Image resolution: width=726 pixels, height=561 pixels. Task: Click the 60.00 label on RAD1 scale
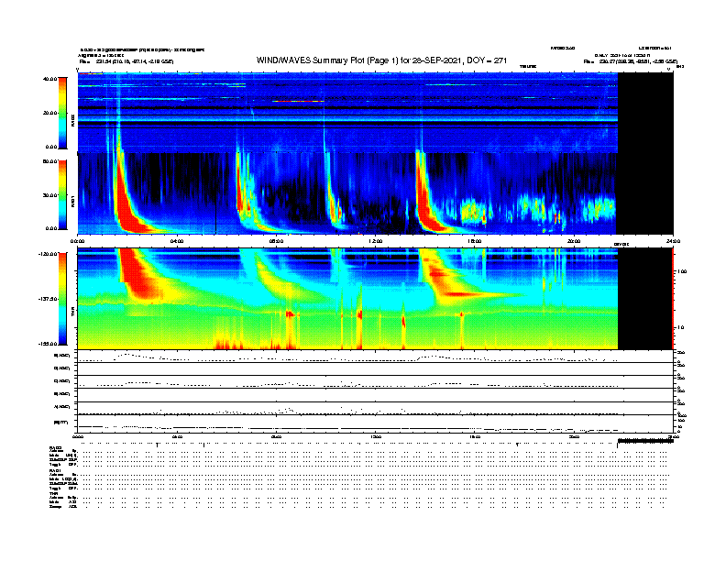(50, 161)
